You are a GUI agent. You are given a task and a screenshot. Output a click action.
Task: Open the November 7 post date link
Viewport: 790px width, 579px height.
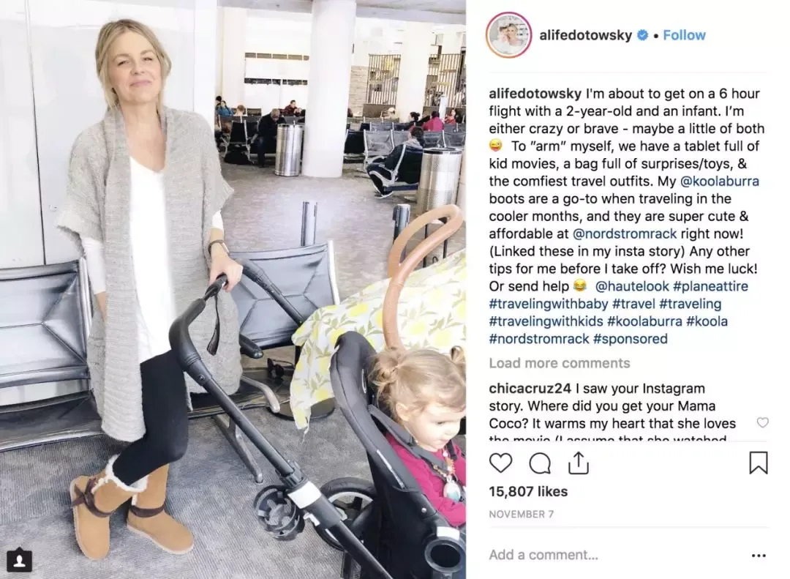coord(521,514)
